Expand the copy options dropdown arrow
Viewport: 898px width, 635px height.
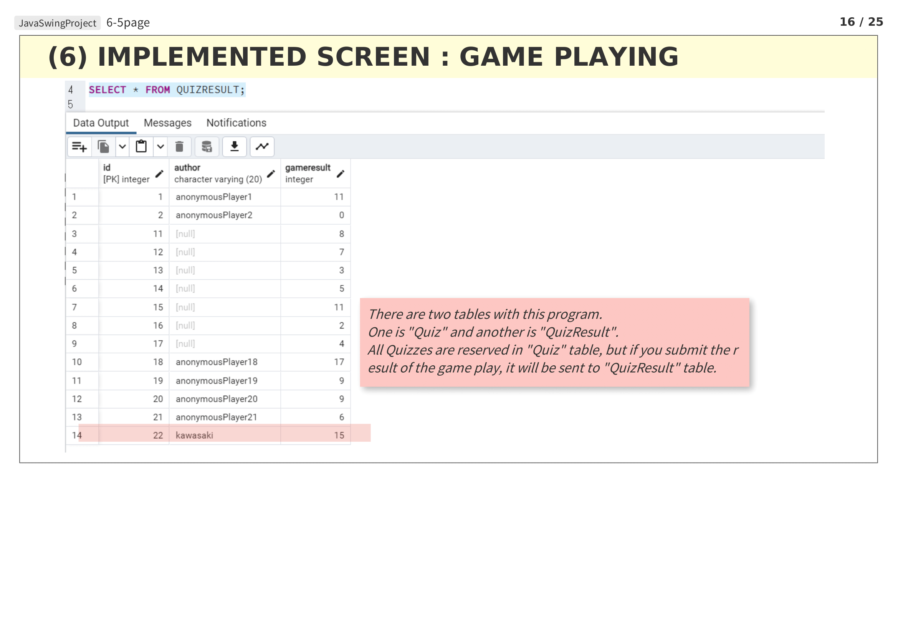(x=122, y=147)
